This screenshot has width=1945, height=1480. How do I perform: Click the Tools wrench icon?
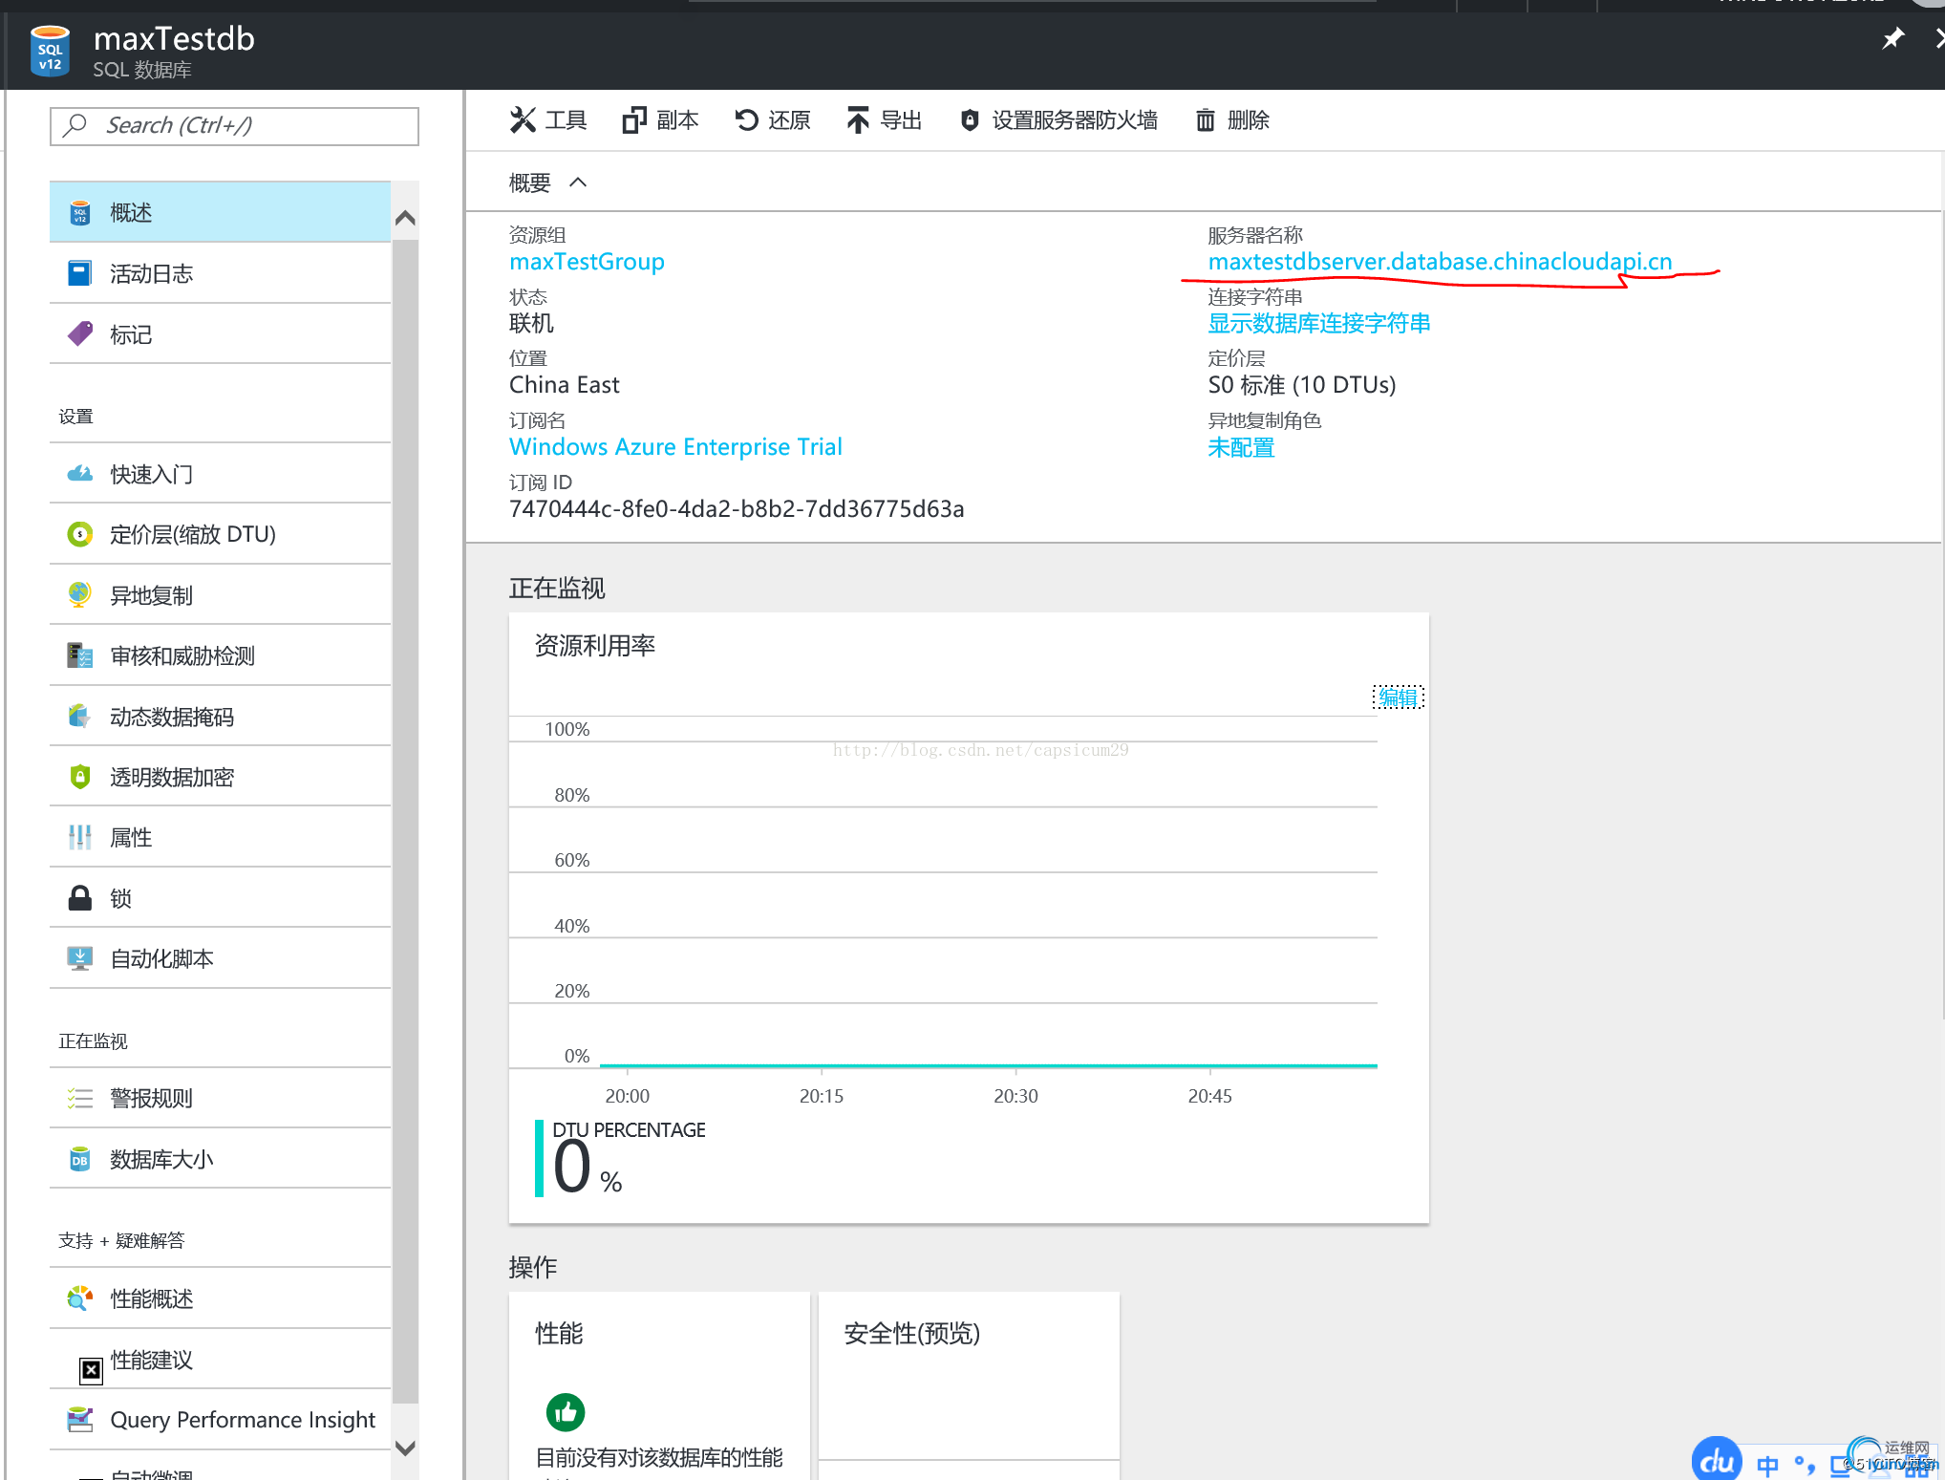[x=523, y=120]
